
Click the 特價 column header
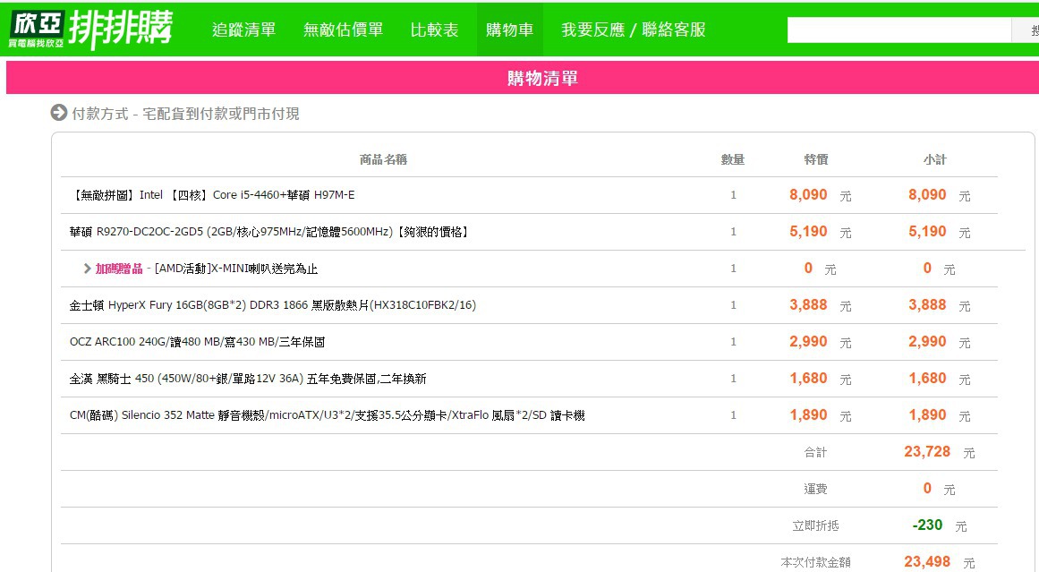coord(815,159)
